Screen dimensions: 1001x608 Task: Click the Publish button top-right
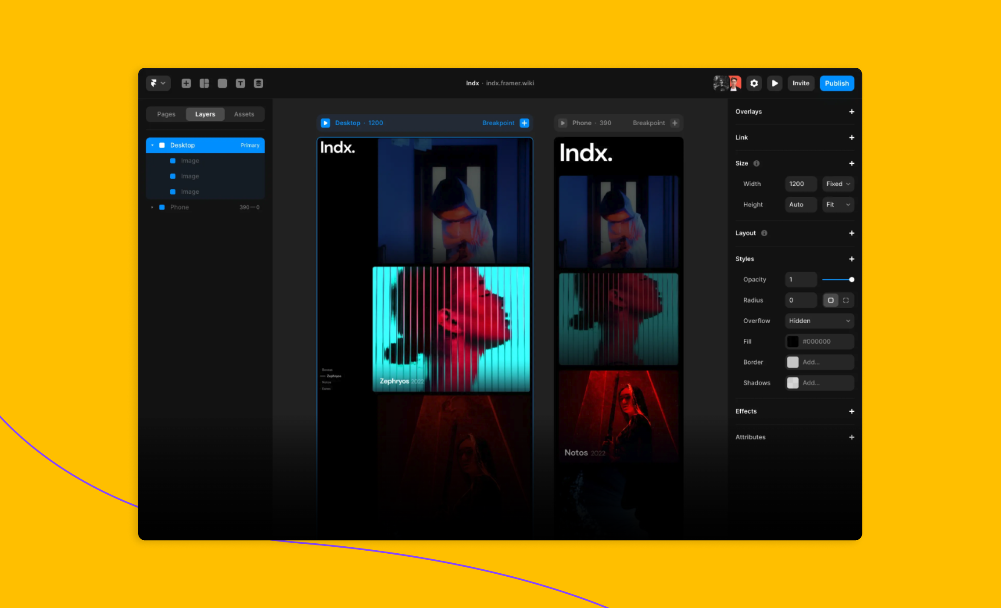836,83
